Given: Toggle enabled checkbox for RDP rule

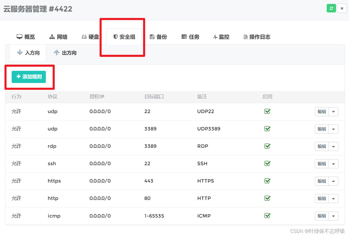Looking at the screenshot, I should coord(267,146).
